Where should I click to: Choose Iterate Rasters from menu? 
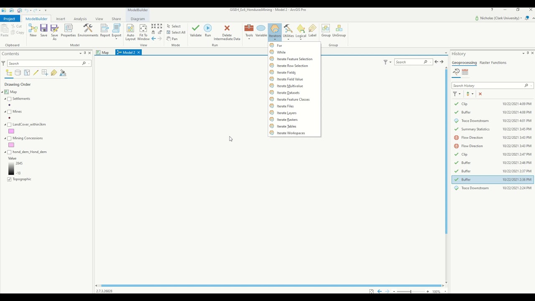click(294, 120)
